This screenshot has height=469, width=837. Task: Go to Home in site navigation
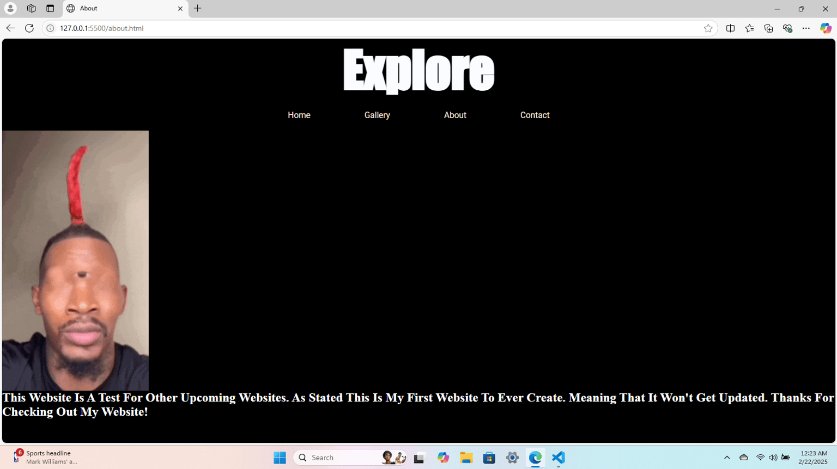coord(299,115)
